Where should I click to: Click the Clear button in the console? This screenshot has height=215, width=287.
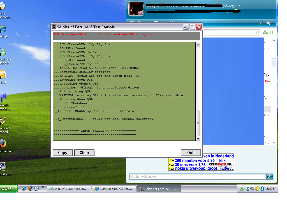[x=84, y=153]
